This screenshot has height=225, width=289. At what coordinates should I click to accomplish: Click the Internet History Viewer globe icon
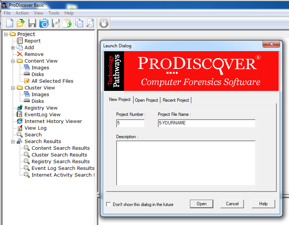click(x=19, y=121)
